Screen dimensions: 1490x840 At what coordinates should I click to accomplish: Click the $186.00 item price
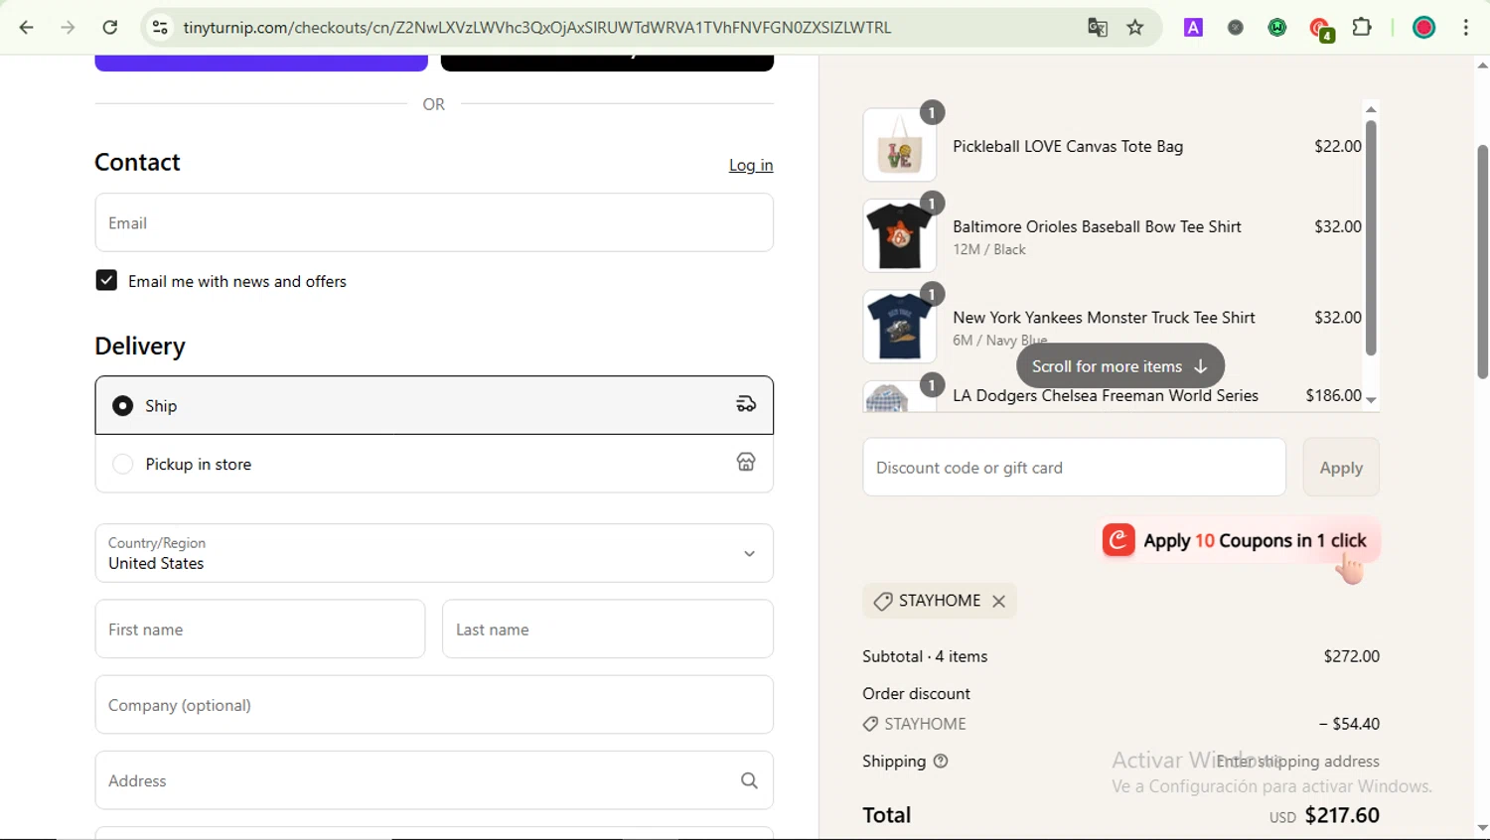(1333, 395)
